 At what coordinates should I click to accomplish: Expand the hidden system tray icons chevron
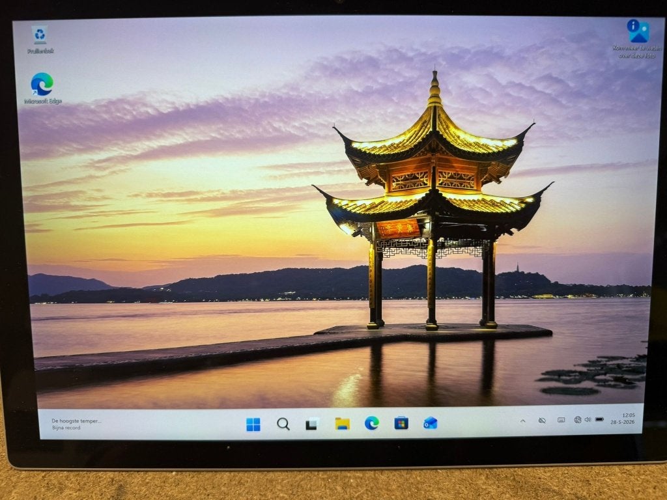[523, 421]
